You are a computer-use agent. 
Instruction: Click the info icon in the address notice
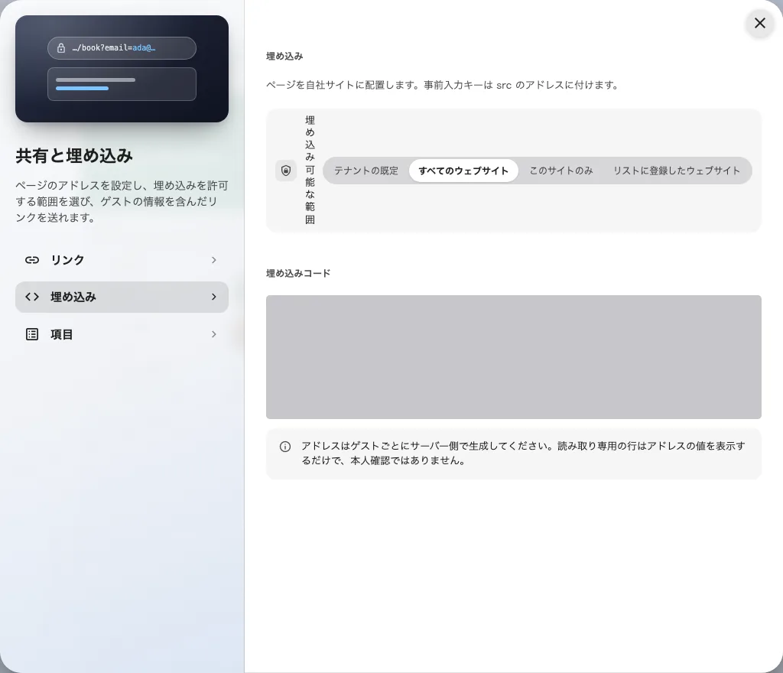(x=285, y=447)
